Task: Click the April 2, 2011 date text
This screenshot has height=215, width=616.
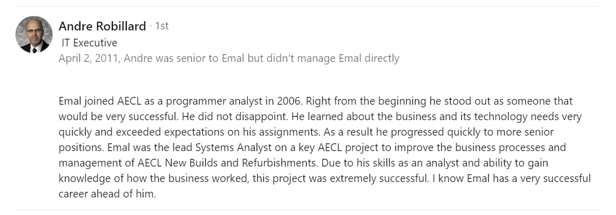Action: (x=89, y=59)
